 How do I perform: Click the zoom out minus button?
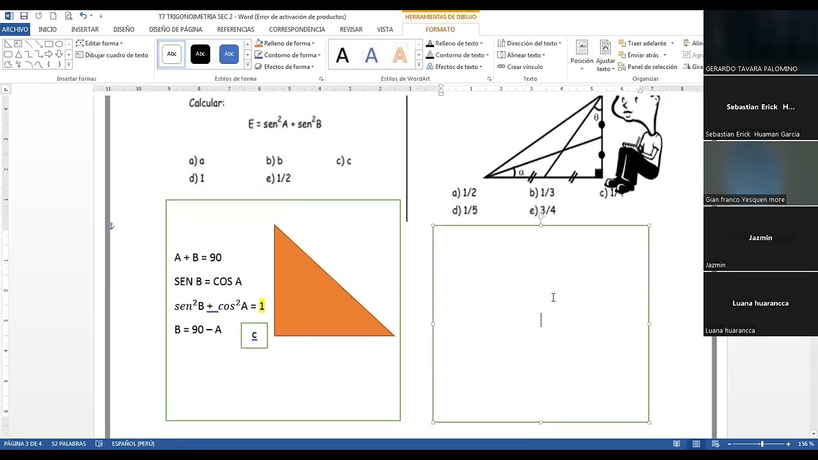(730, 443)
